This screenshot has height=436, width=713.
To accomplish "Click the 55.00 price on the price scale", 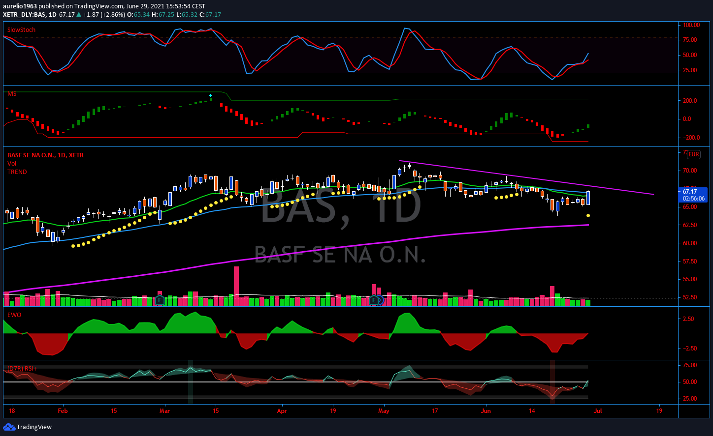I will click(x=690, y=279).
